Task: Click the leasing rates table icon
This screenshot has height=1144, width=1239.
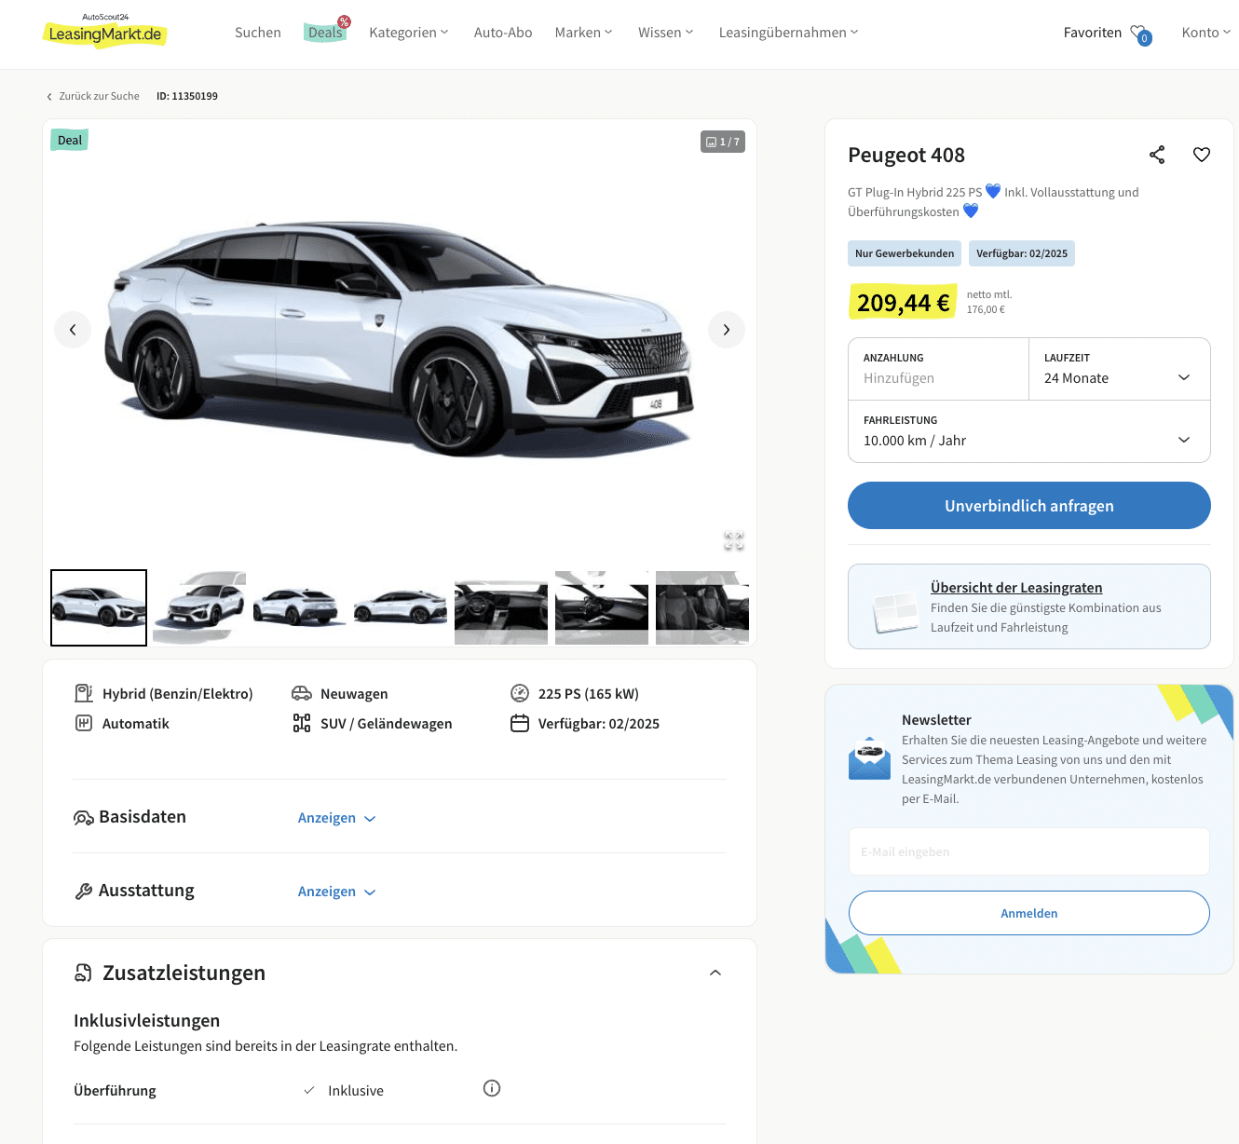Action: 895,611
